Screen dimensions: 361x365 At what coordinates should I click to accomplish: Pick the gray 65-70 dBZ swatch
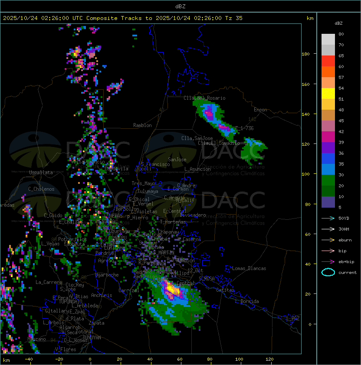click(x=328, y=50)
